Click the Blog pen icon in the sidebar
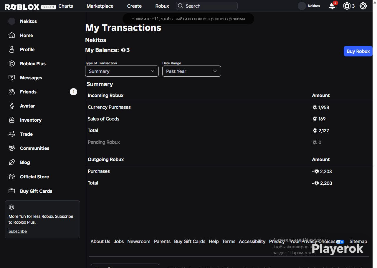 [12, 162]
